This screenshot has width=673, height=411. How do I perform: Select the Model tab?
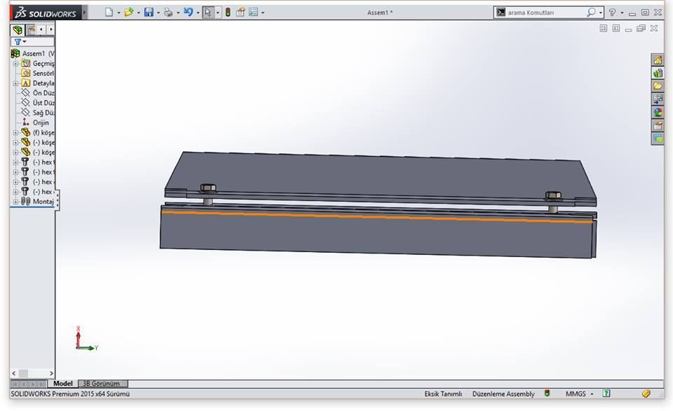(63, 384)
